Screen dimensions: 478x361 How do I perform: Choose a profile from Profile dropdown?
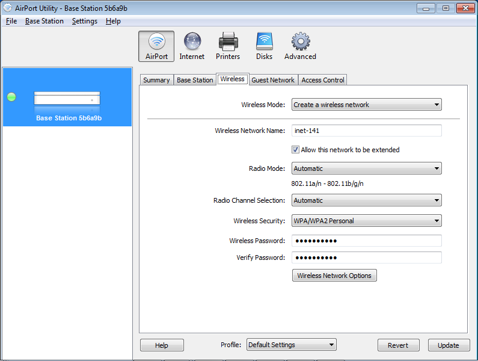pyautogui.click(x=291, y=345)
